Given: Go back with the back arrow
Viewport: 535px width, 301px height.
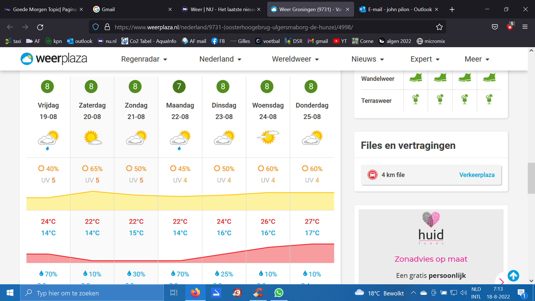Looking at the screenshot, I should pyautogui.click(x=10, y=27).
